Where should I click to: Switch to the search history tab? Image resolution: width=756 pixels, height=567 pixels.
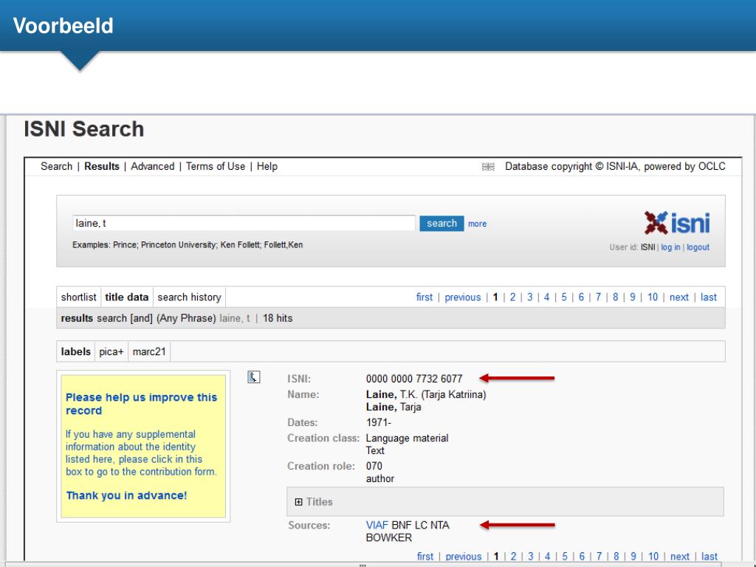189,297
